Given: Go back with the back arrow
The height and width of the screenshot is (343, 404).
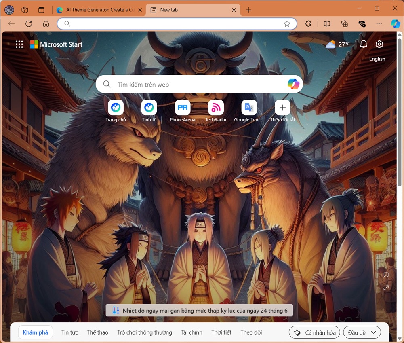Looking at the screenshot, I should [11, 24].
